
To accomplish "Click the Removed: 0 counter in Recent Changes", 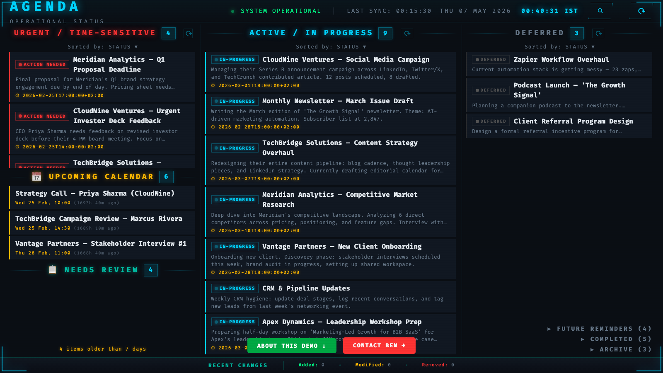I will (438, 365).
